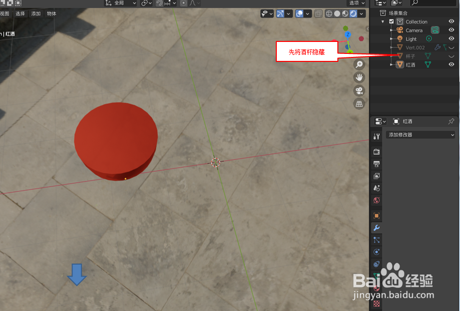Hide the Camera with eye icon
The height and width of the screenshot is (311, 460).
coord(451,30)
